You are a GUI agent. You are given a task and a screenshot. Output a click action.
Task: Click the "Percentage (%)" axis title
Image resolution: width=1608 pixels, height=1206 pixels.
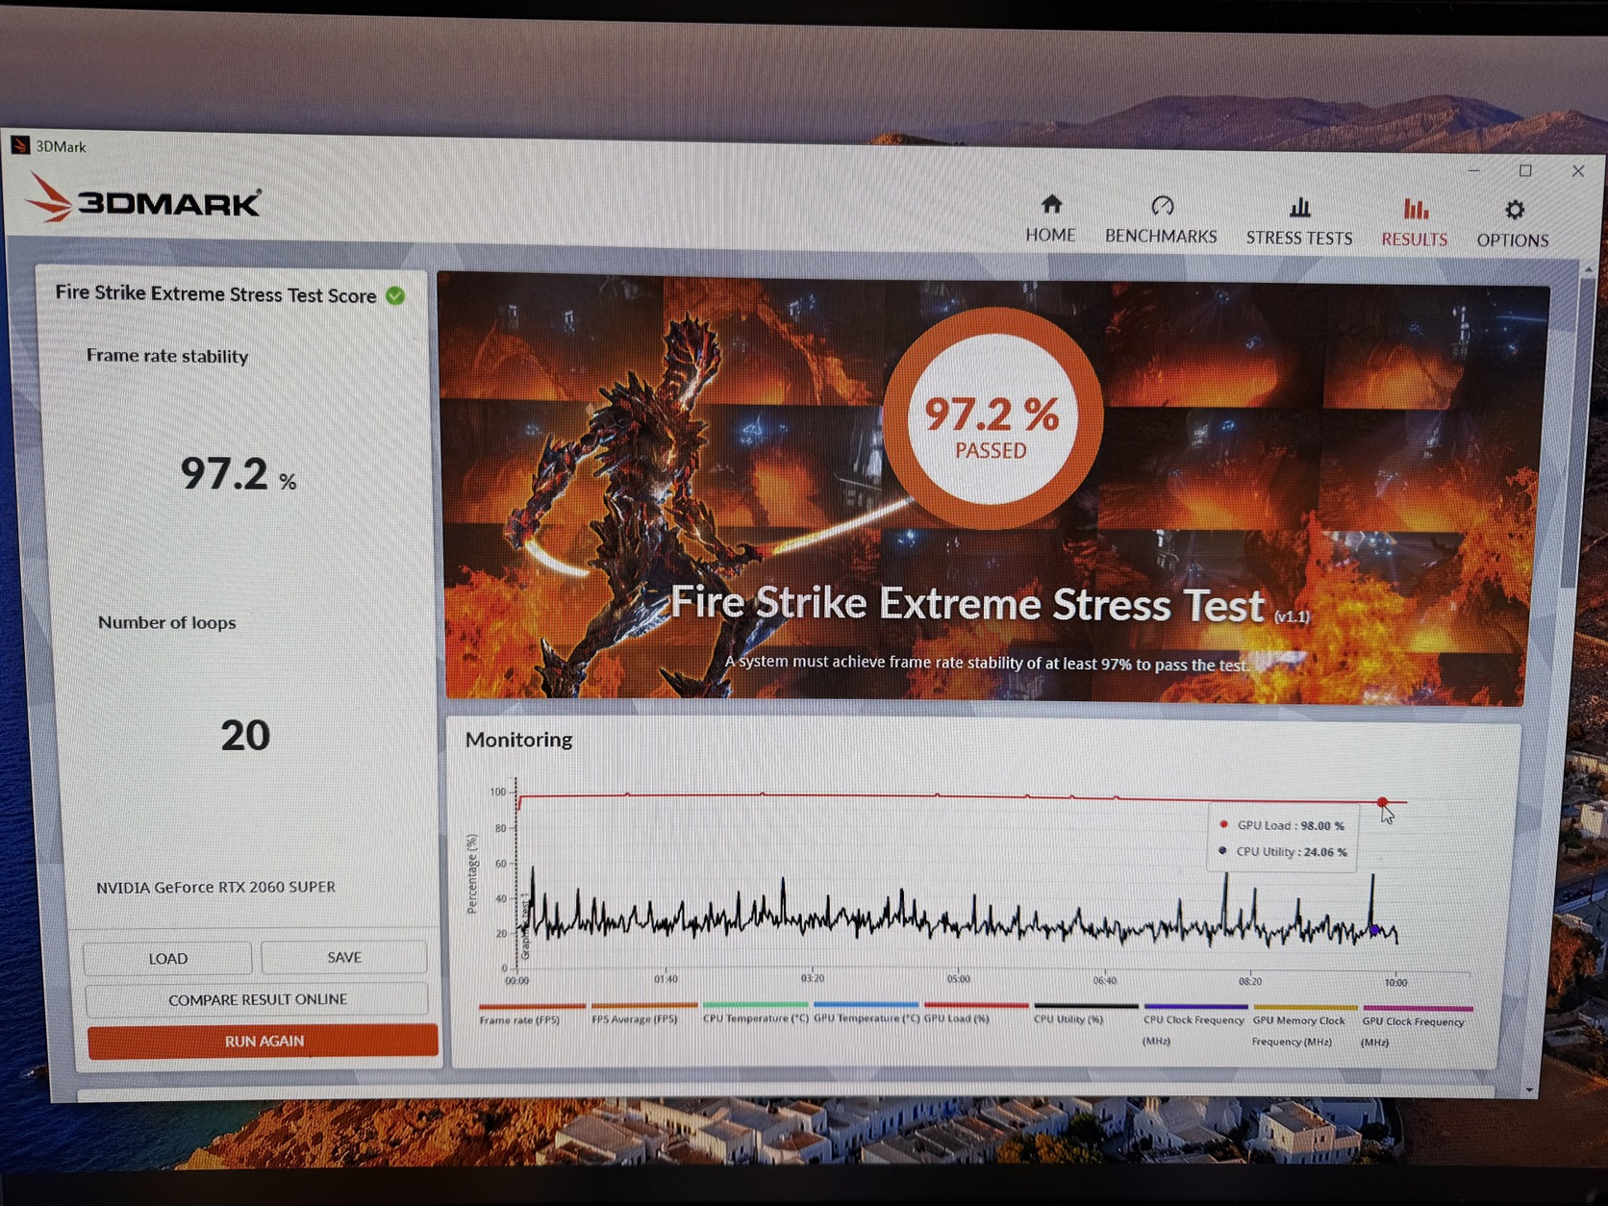click(x=471, y=874)
